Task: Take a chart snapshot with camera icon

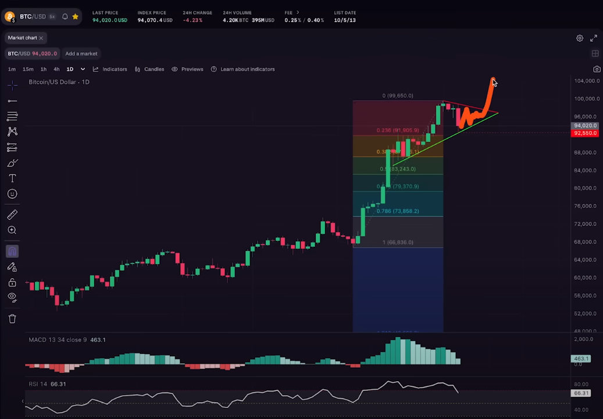Action: pyautogui.click(x=597, y=69)
